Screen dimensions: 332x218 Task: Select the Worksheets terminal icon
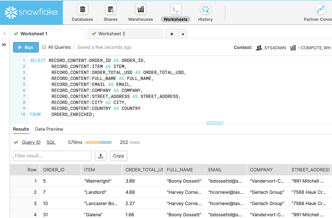point(176,9)
